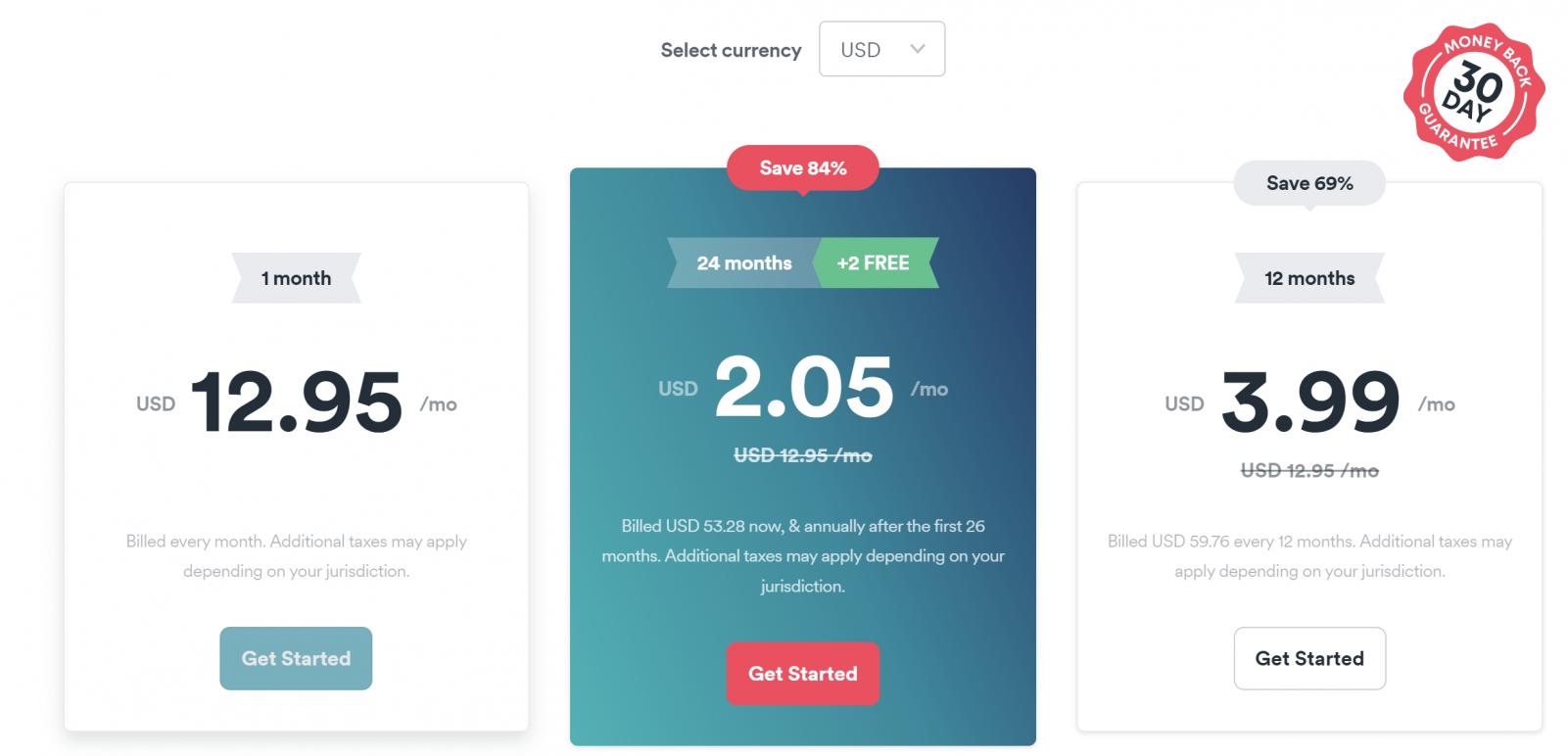
Task: Click the +2 FREE ribbon on the middle plan
Action: coord(875,263)
